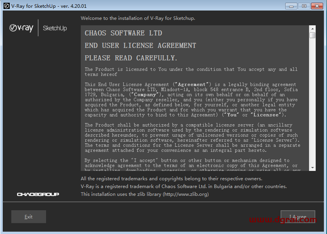Click the SketchUp logo in the sidebar
Image resolution: width=327 pixels, height=234 pixels.
click(x=55, y=28)
